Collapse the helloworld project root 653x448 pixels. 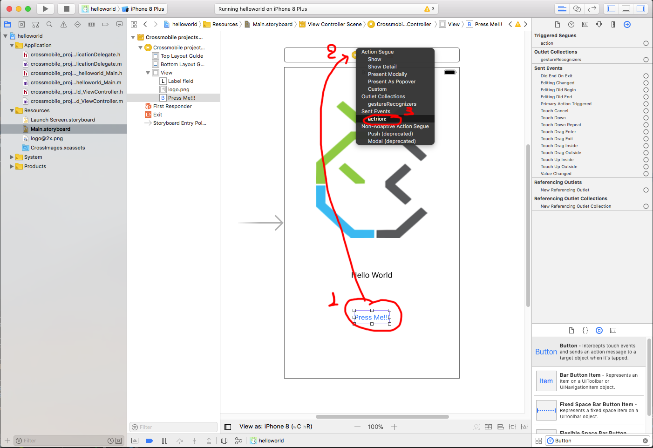pyautogui.click(x=6, y=36)
